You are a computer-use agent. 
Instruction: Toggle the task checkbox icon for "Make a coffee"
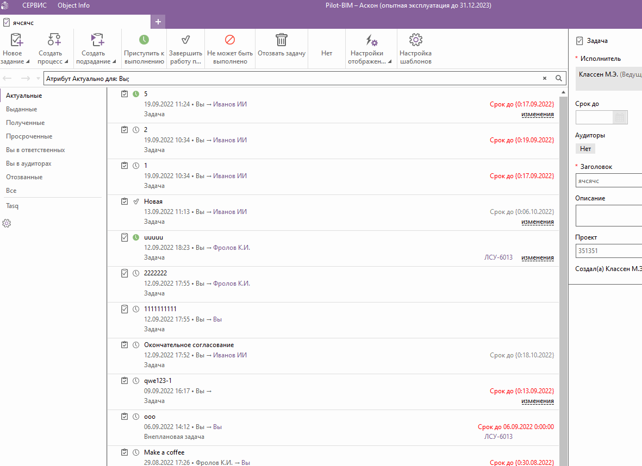point(124,452)
